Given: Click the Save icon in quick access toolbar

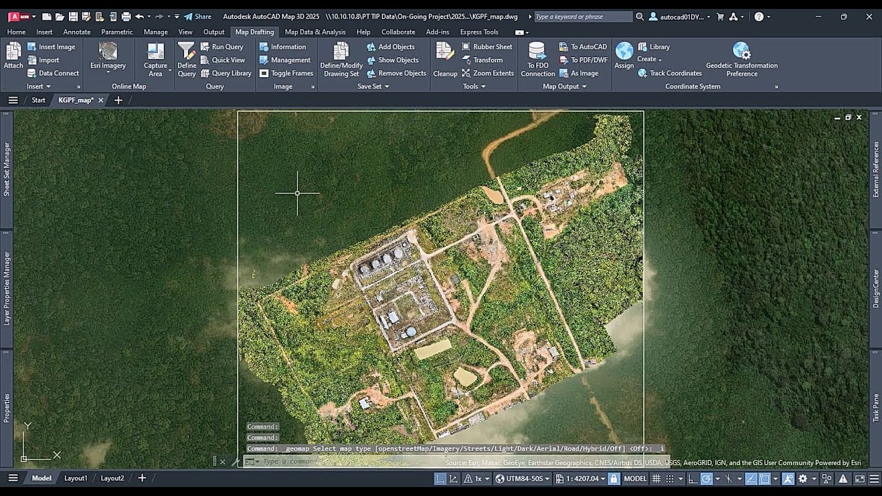Looking at the screenshot, I should click(74, 17).
